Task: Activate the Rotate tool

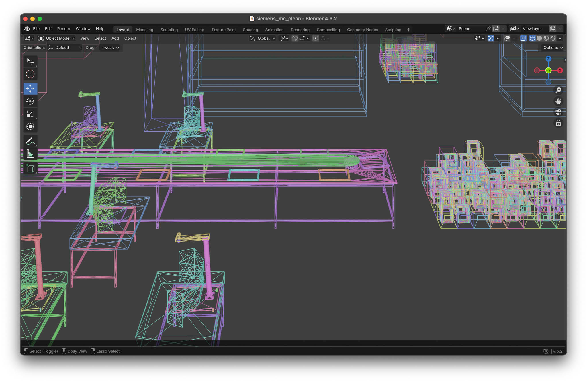Action: (30, 101)
